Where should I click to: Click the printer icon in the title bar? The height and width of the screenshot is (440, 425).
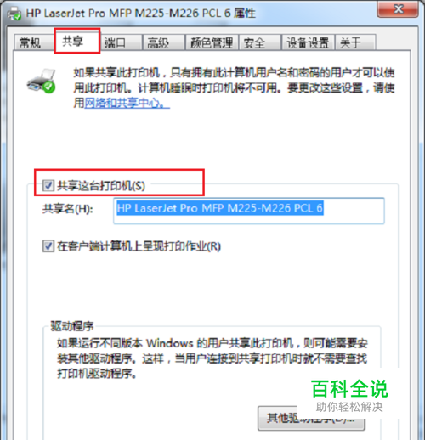pyautogui.click(x=14, y=14)
